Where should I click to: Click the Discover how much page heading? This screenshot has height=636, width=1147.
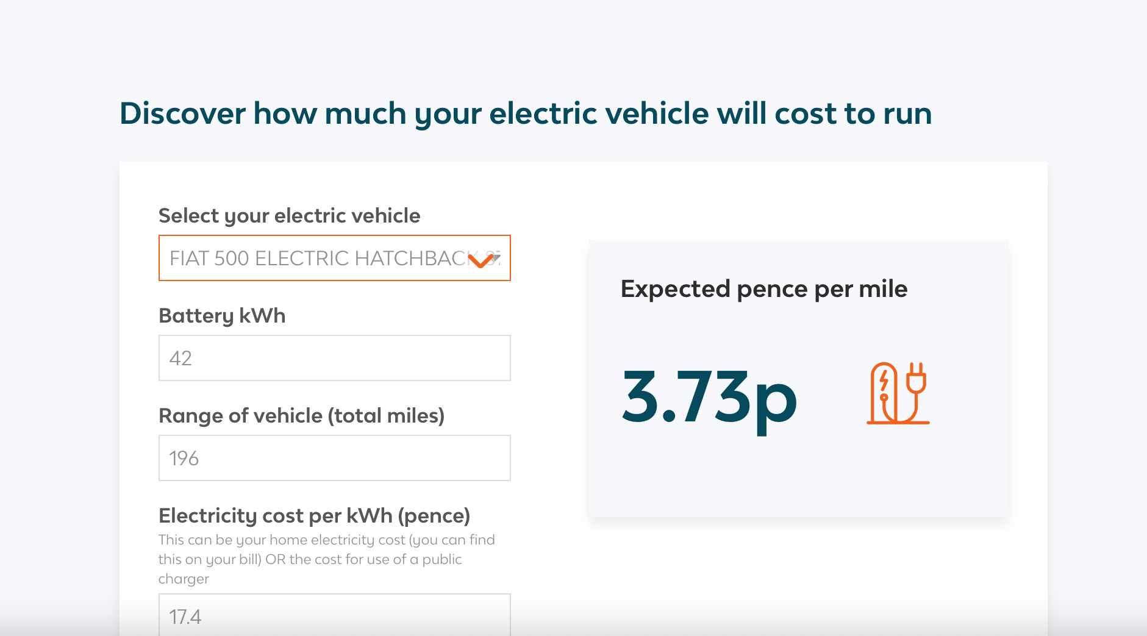[526, 114]
